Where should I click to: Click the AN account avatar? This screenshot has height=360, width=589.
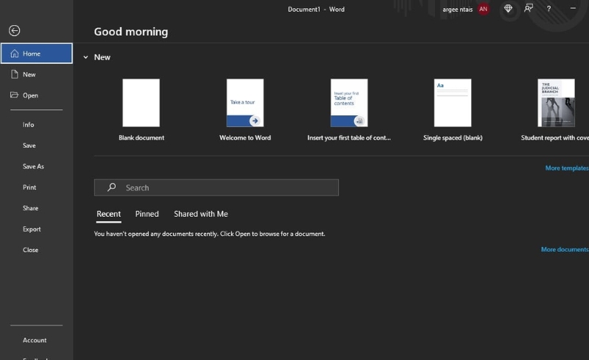pyautogui.click(x=484, y=9)
